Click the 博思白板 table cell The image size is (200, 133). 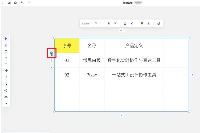coord(92,60)
